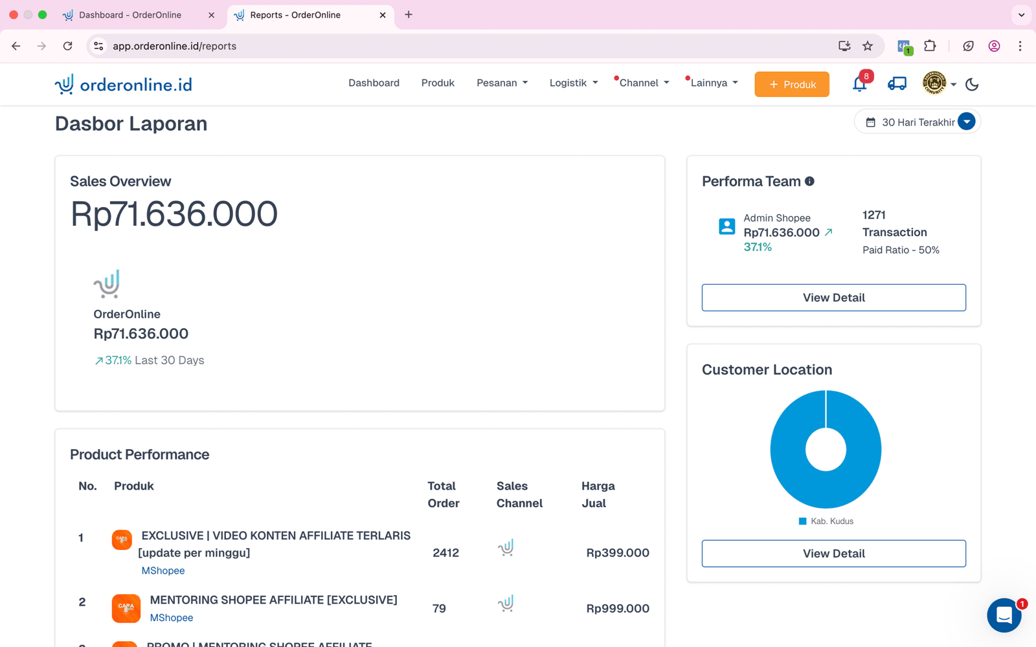Open the Logistik dropdown menu
The height and width of the screenshot is (647, 1036).
pyautogui.click(x=573, y=83)
